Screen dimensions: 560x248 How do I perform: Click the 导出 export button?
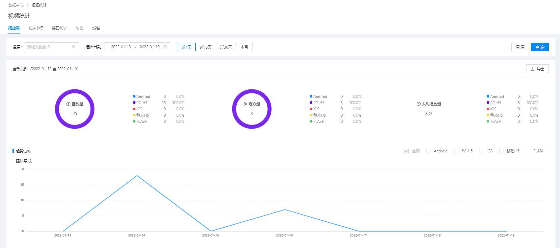point(537,69)
